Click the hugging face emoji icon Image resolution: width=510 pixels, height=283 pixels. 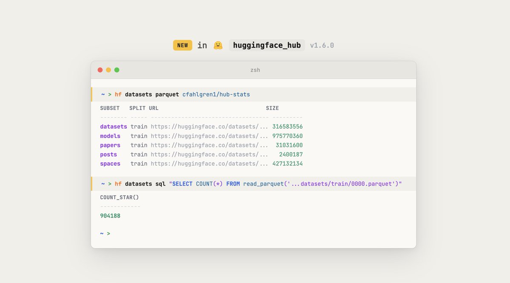coord(218,45)
